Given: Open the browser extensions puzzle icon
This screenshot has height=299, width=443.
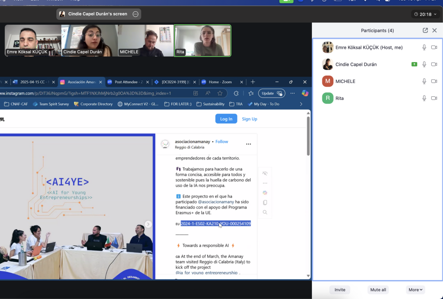Looking at the screenshot, I should tap(236, 93).
